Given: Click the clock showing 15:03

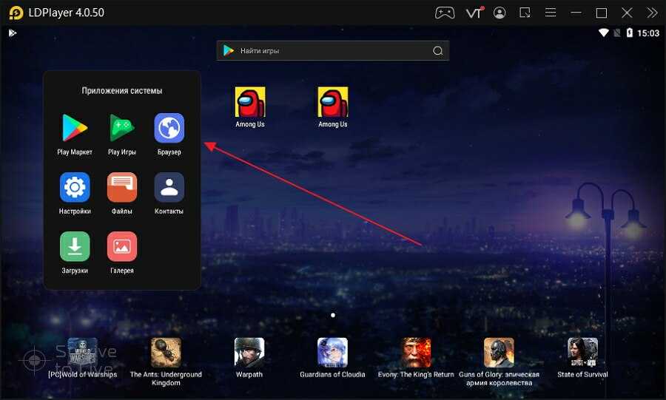Looking at the screenshot, I should [x=648, y=33].
